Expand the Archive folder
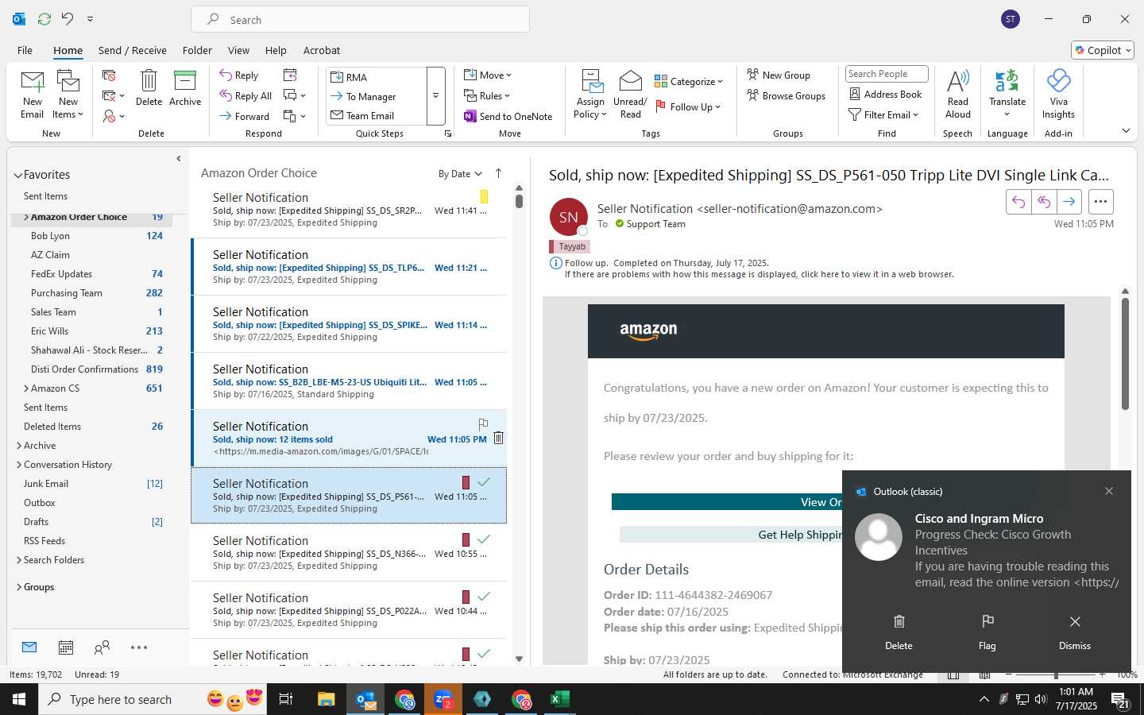The height and width of the screenshot is (715, 1144). [19, 446]
